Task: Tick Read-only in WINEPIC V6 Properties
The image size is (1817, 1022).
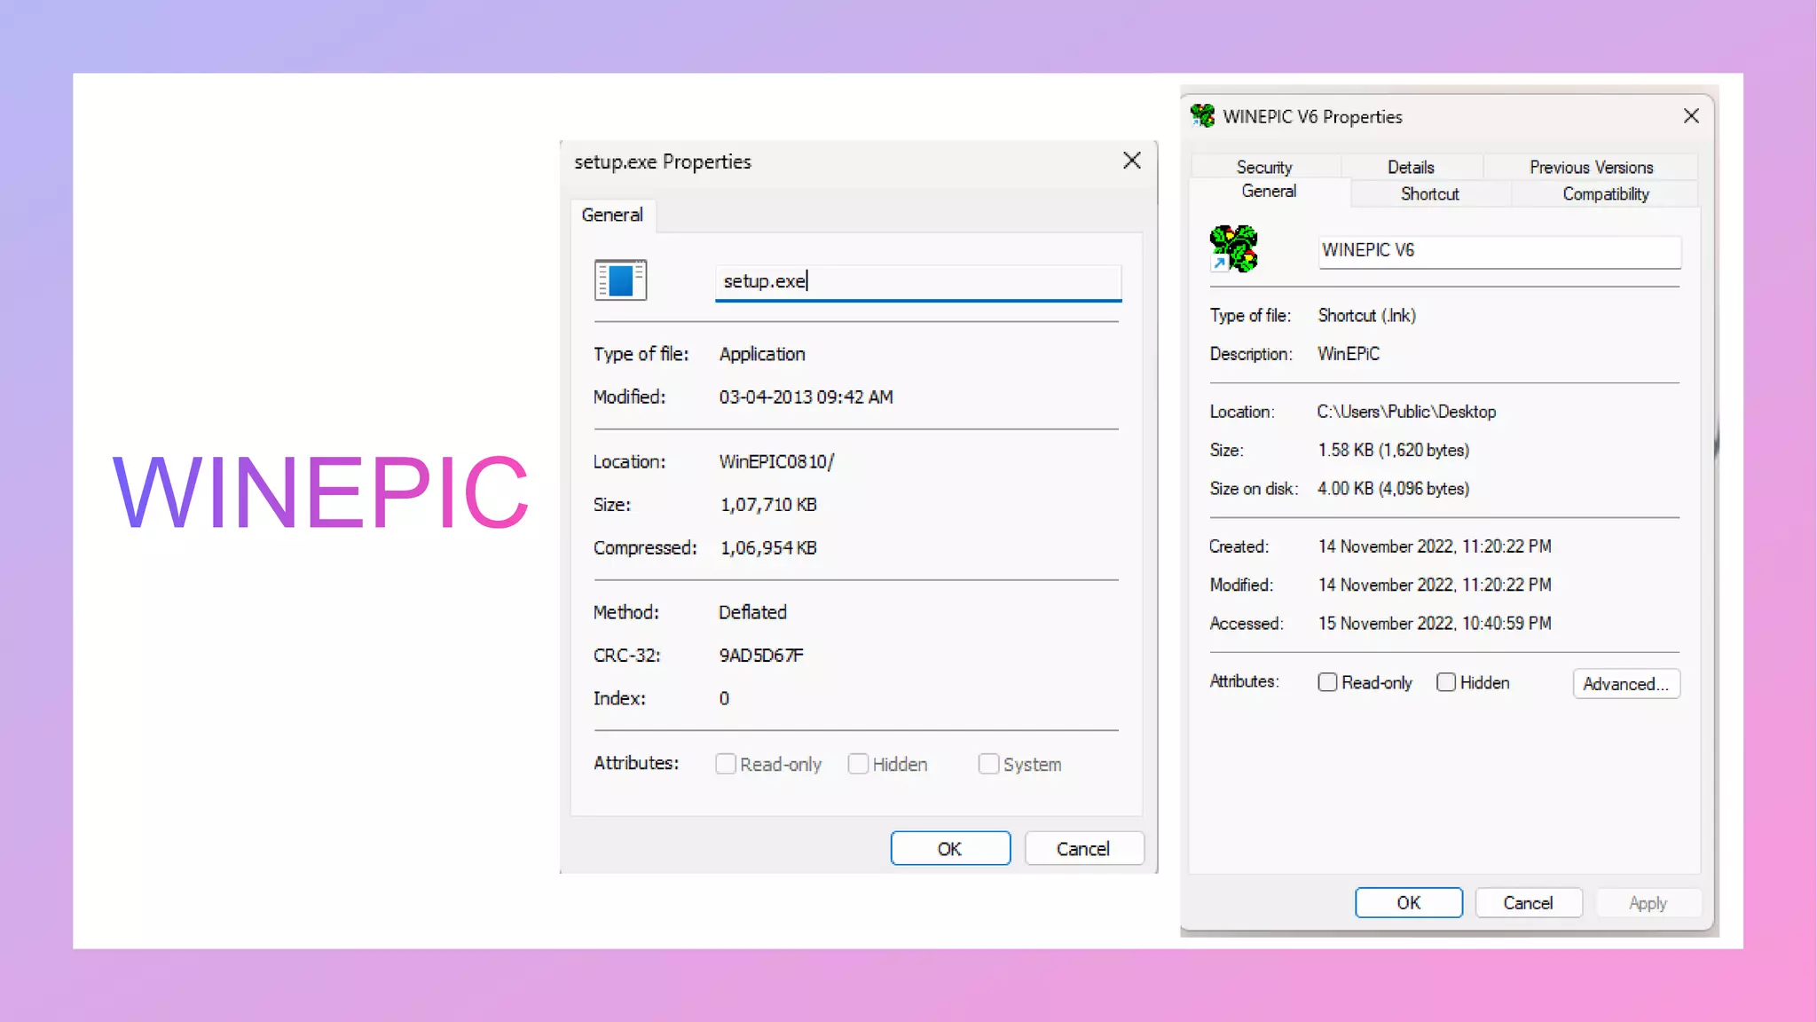Action: pyautogui.click(x=1327, y=682)
